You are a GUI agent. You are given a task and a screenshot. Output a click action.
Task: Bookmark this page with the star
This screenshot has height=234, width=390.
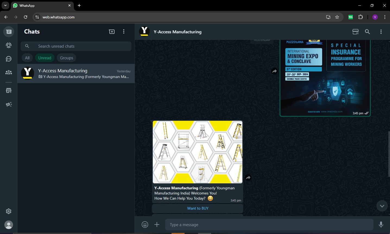pyautogui.click(x=337, y=17)
